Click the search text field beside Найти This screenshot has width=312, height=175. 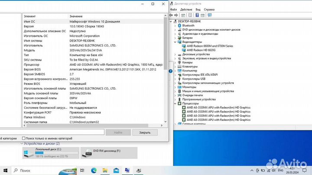[52, 132]
